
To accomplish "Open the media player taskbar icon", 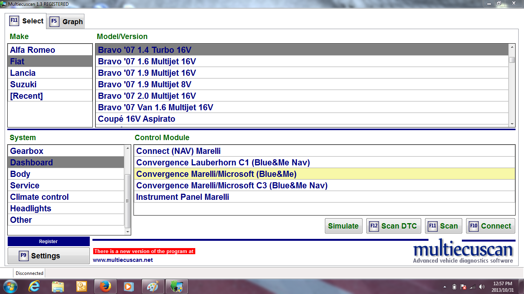I will 129,286.
